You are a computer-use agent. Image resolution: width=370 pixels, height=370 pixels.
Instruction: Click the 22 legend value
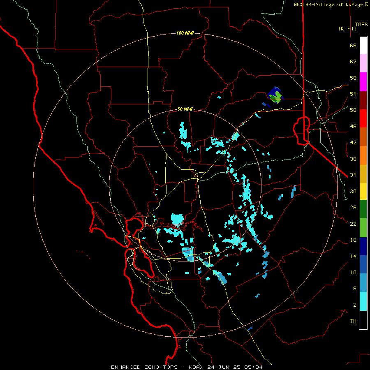click(353, 224)
